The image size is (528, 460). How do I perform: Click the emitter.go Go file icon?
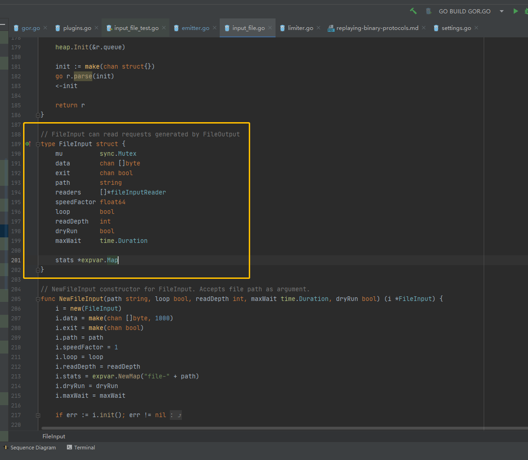176,28
